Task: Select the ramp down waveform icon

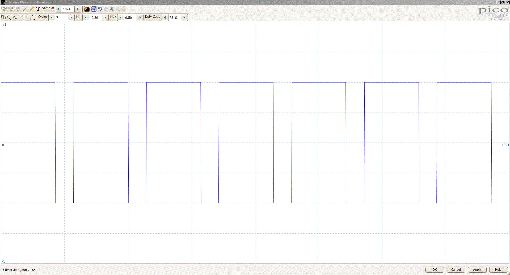Action: 27,18
